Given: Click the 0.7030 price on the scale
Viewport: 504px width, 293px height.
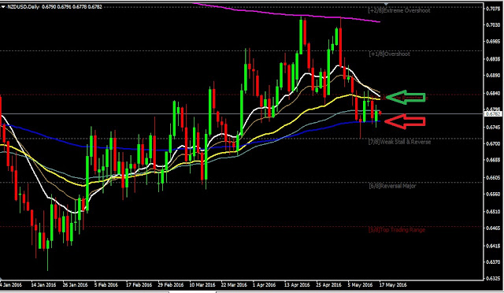Looking at the screenshot, I should [493, 24].
